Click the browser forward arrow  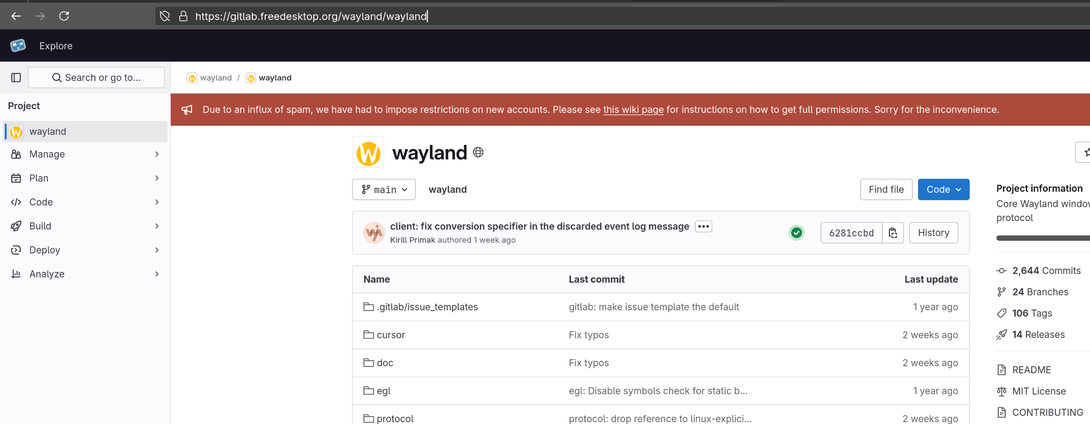pyautogui.click(x=40, y=16)
